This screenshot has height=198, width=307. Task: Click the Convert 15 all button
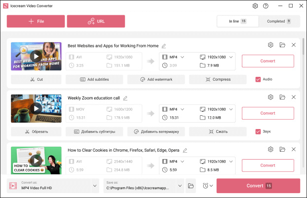coord(258,186)
